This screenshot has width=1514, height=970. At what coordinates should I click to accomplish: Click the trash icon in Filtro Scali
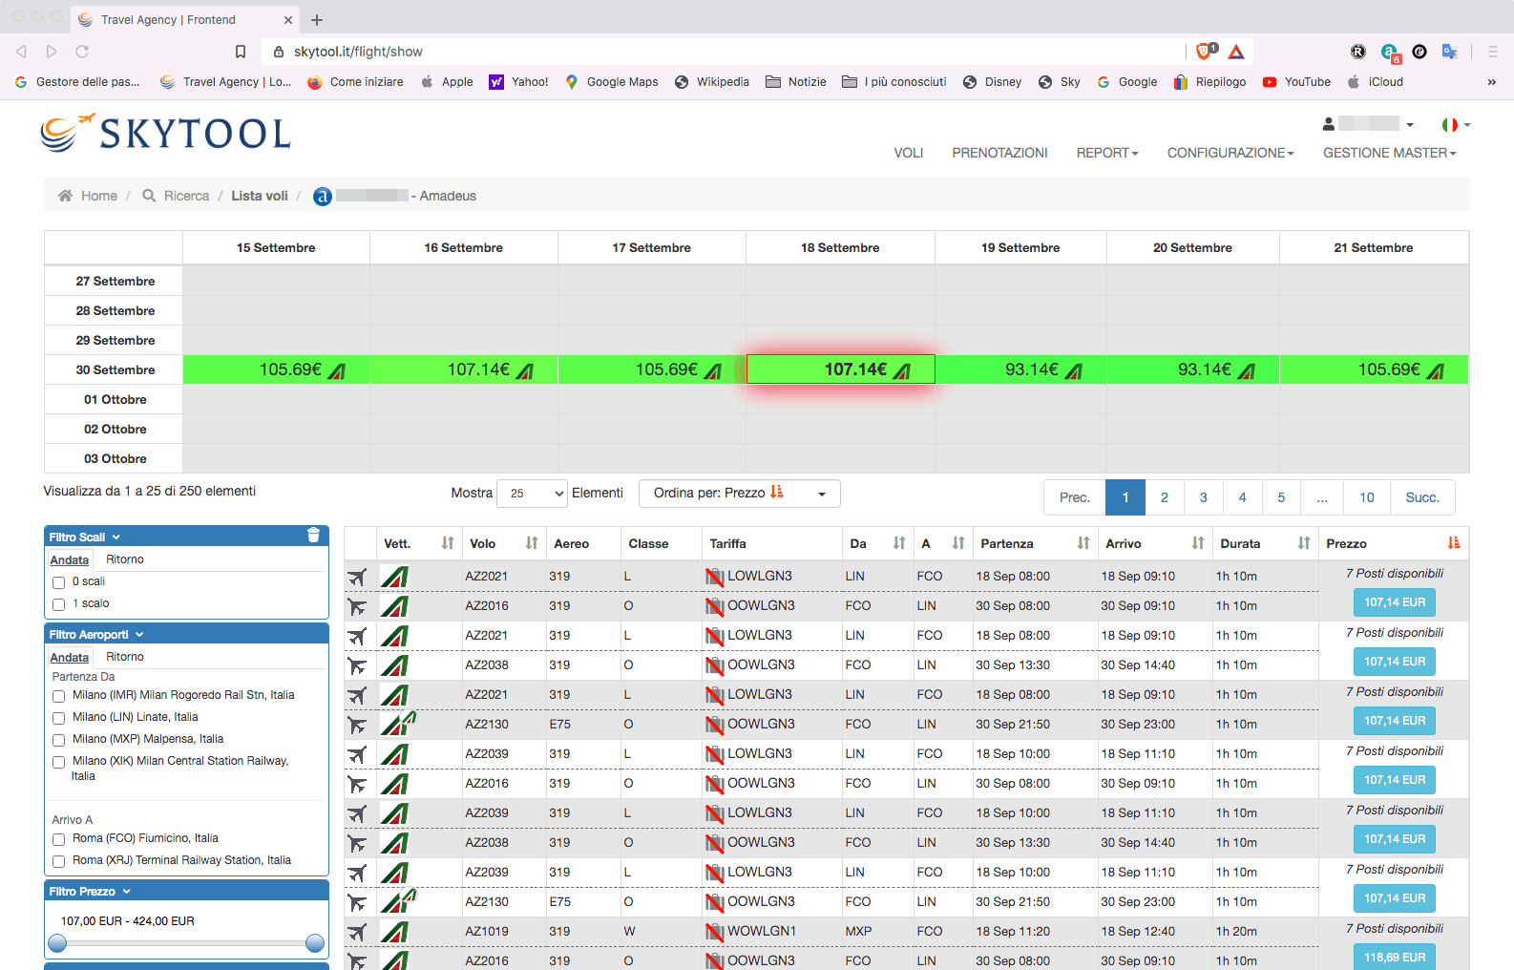point(313,536)
